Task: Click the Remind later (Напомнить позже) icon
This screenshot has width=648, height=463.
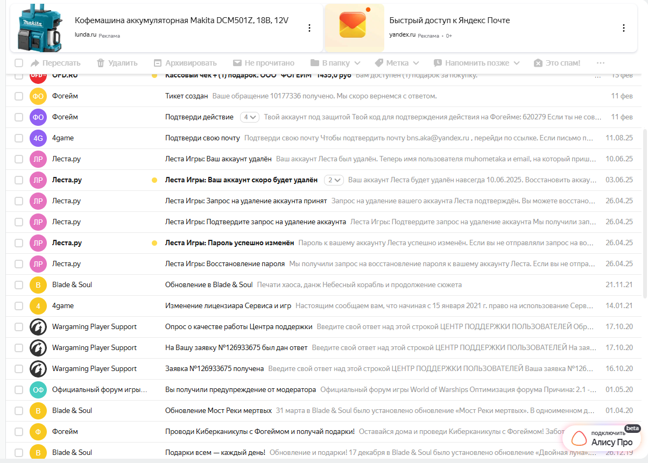Action: coord(438,63)
